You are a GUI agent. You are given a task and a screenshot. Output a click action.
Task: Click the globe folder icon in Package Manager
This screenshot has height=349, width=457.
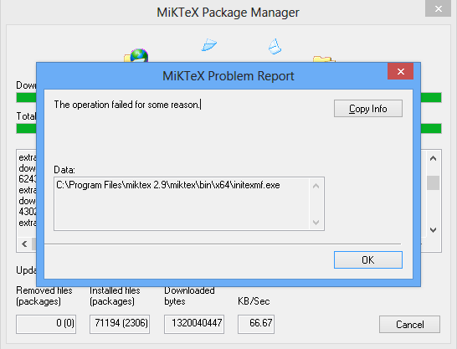(136, 55)
